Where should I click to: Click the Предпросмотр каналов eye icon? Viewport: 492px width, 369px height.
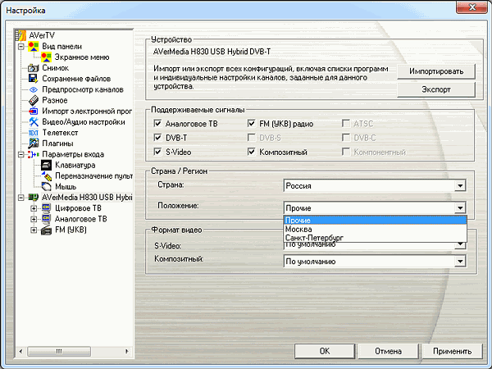[34, 89]
